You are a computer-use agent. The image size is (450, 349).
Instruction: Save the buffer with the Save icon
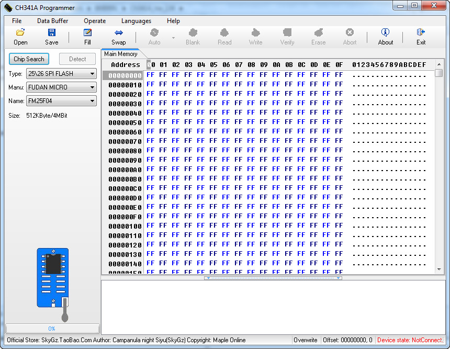pyautogui.click(x=52, y=37)
